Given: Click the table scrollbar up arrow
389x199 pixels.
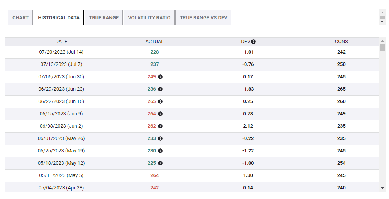Looking at the screenshot, I should coord(382,41).
